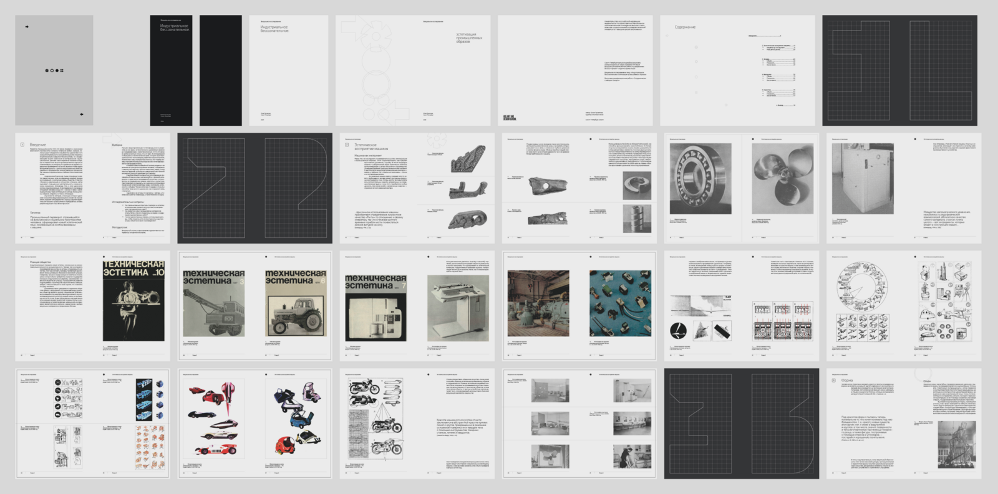Click the left arrow on grey cover
The image size is (998, 494).
(82, 115)
